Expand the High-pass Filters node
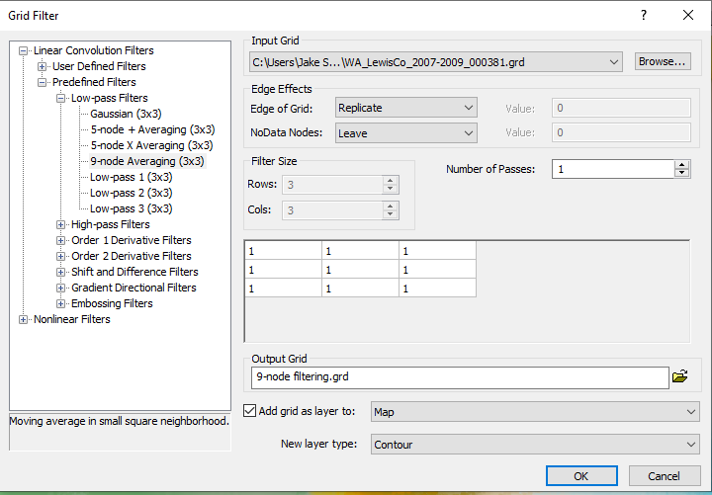Screen dimensions: 712x495 coord(61,224)
